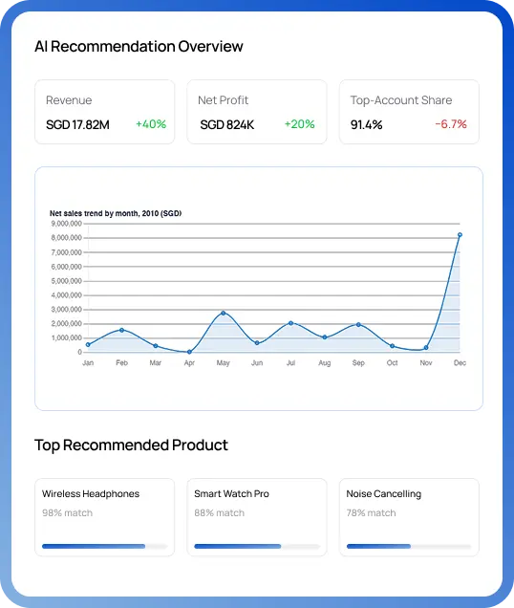This screenshot has height=608, width=514.
Task: Open the Revenue SGD 17.82M card
Action: click(x=105, y=112)
